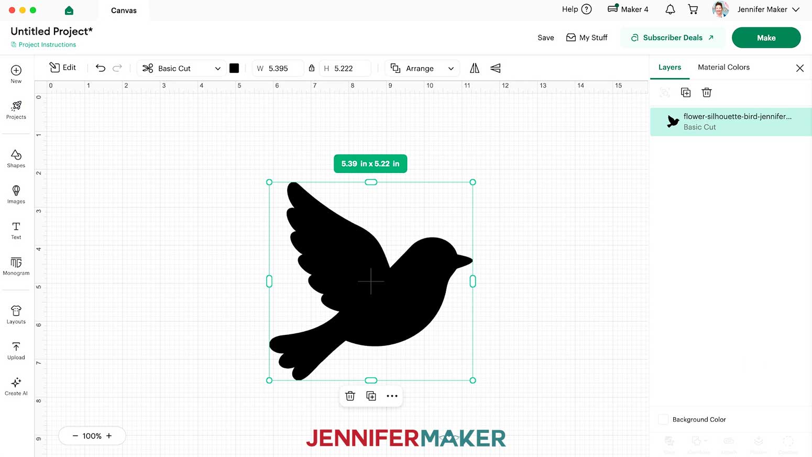
Task: Open the black color swatch
Action: tap(234, 68)
